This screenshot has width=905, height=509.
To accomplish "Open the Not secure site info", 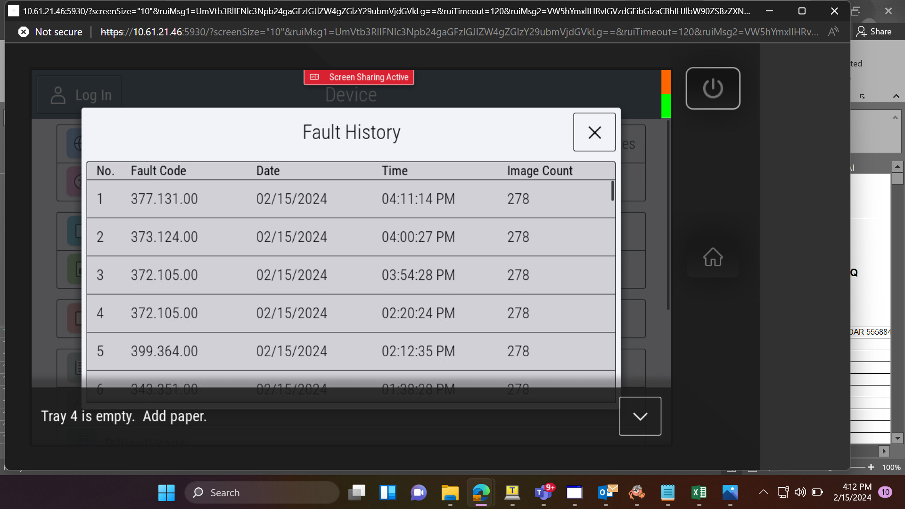I will point(50,32).
